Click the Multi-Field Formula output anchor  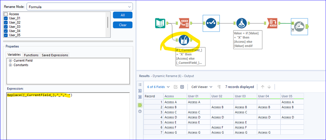click(191, 40)
